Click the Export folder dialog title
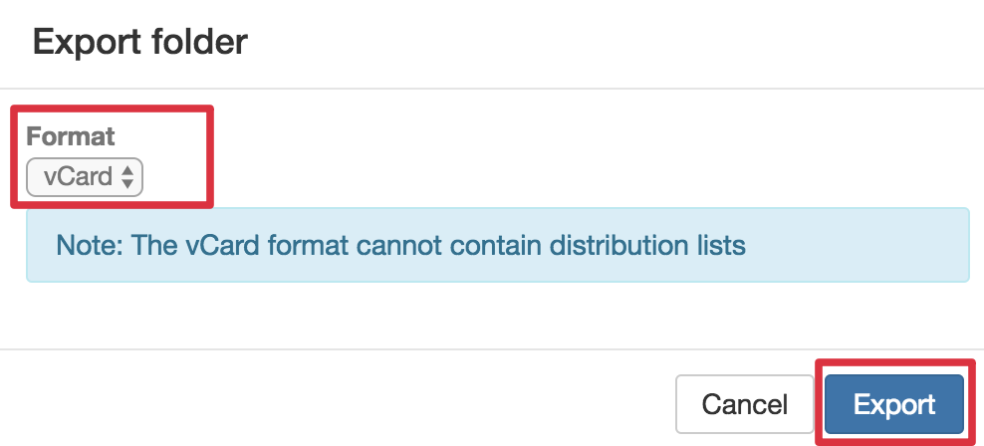Screen dimensions: 984x446 tap(140, 42)
